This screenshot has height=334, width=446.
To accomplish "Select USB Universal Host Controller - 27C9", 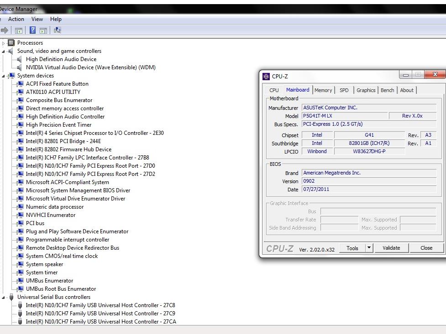I will coord(100,313).
